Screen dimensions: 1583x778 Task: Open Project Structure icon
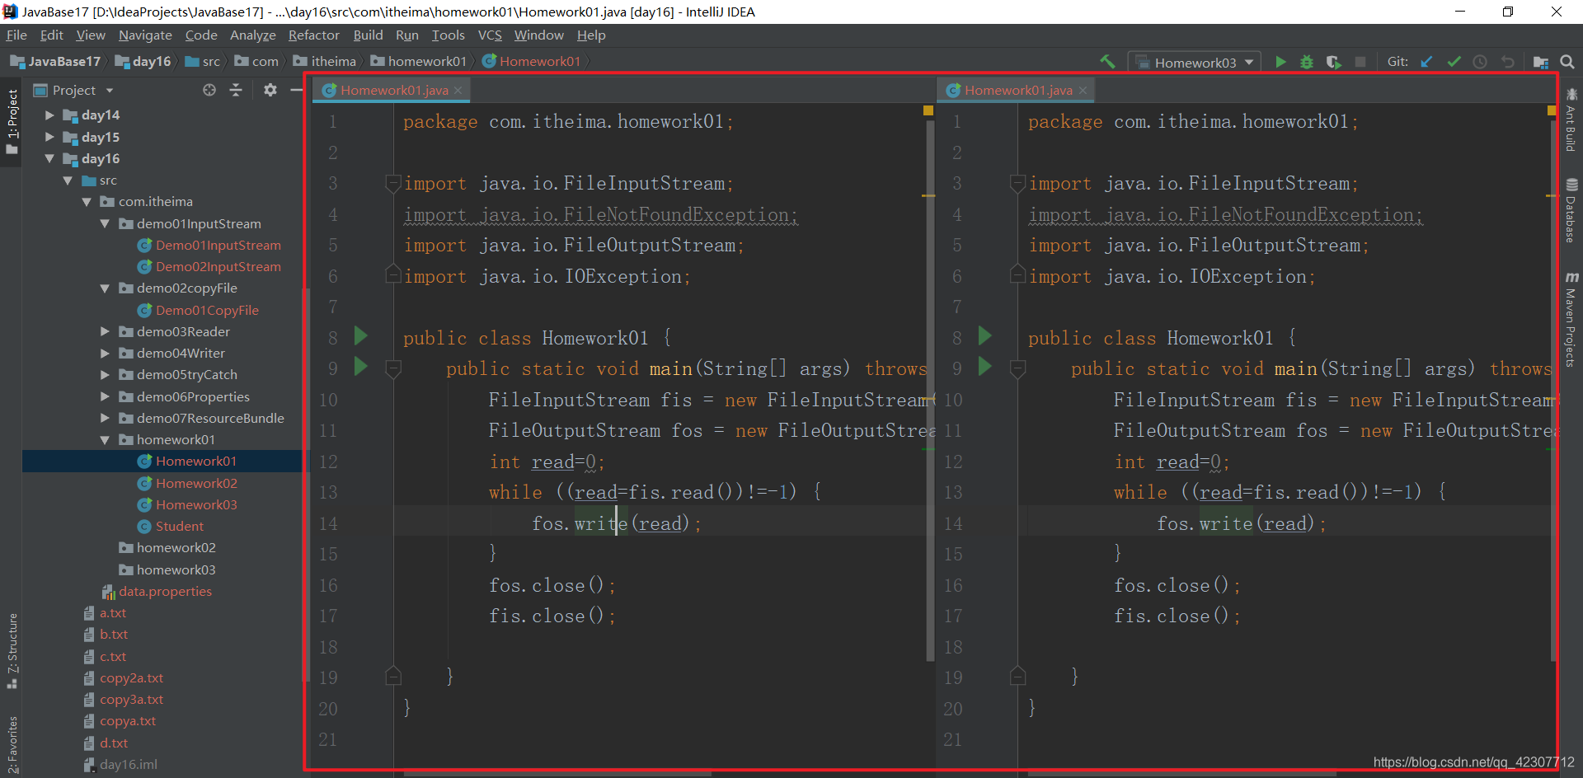pos(1540,62)
